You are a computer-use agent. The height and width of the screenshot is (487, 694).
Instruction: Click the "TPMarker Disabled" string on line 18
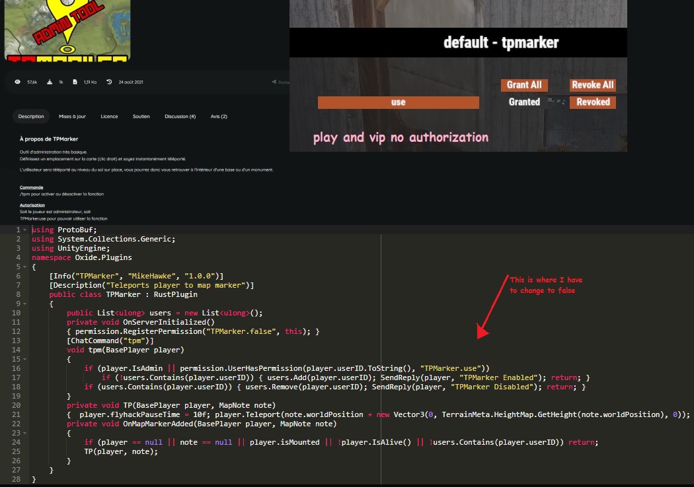[x=492, y=387]
